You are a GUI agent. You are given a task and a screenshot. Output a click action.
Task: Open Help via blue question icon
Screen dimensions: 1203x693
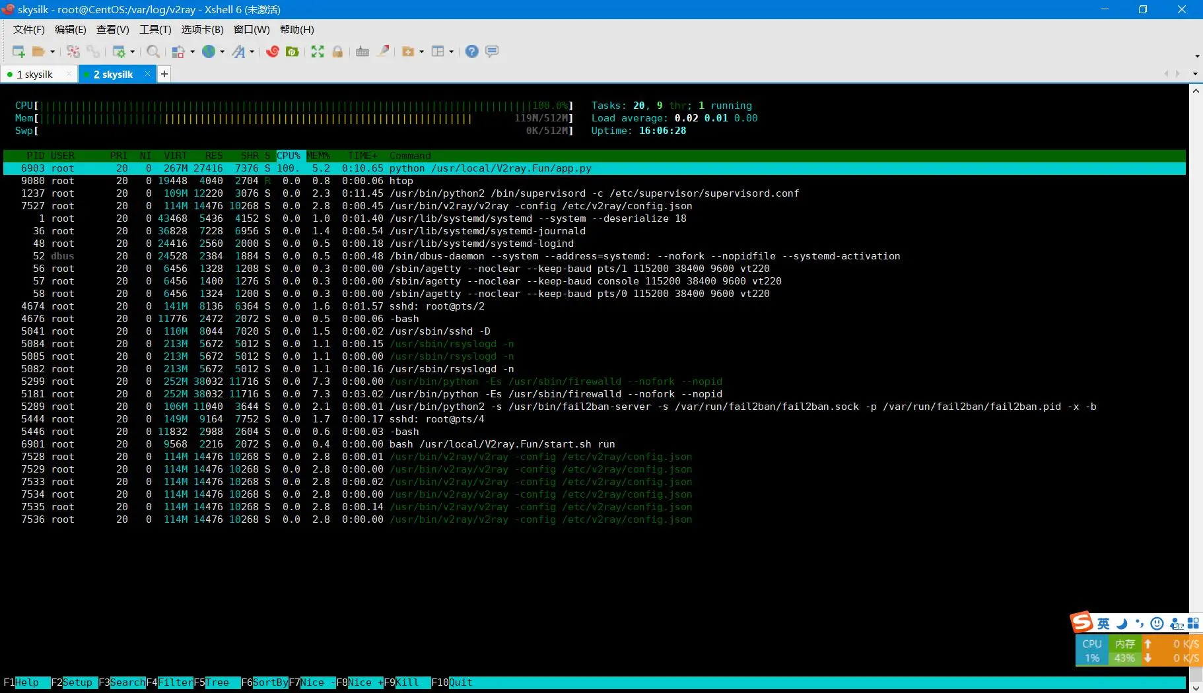[471, 51]
